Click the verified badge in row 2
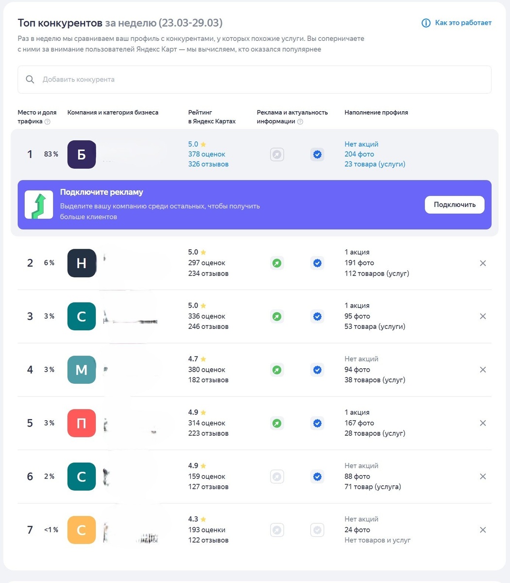Viewport: 510px width, 583px height. 317,263
